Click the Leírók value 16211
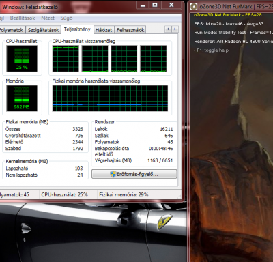The width and height of the screenshot is (273, 262). [x=167, y=129]
